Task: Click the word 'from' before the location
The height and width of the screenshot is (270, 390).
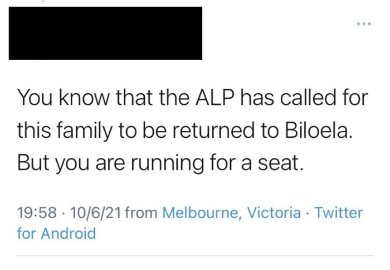Action: click(x=141, y=213)
